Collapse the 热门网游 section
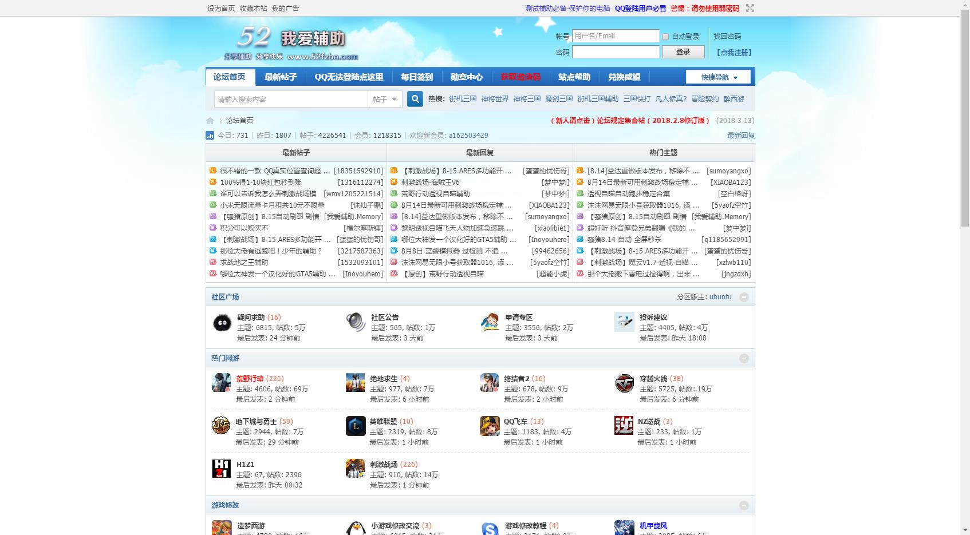 click(x=744, y=358)
